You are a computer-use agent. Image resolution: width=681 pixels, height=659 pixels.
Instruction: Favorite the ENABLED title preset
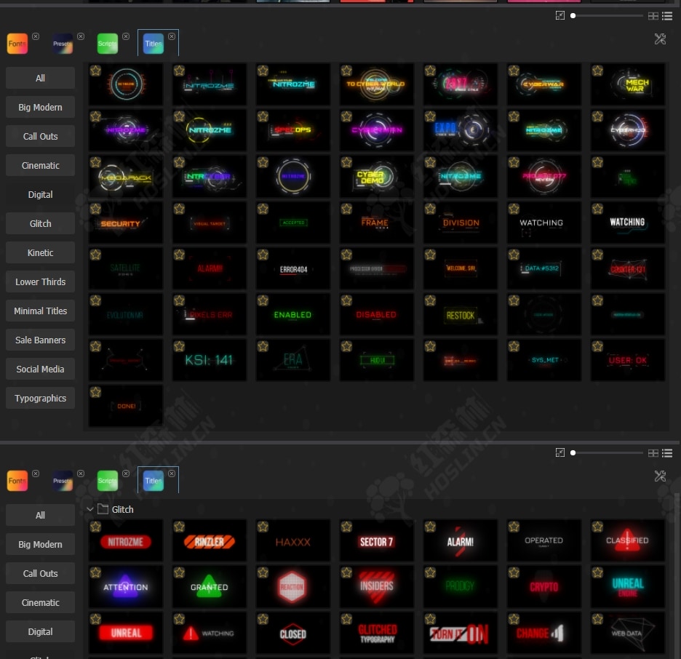[263, 300]
